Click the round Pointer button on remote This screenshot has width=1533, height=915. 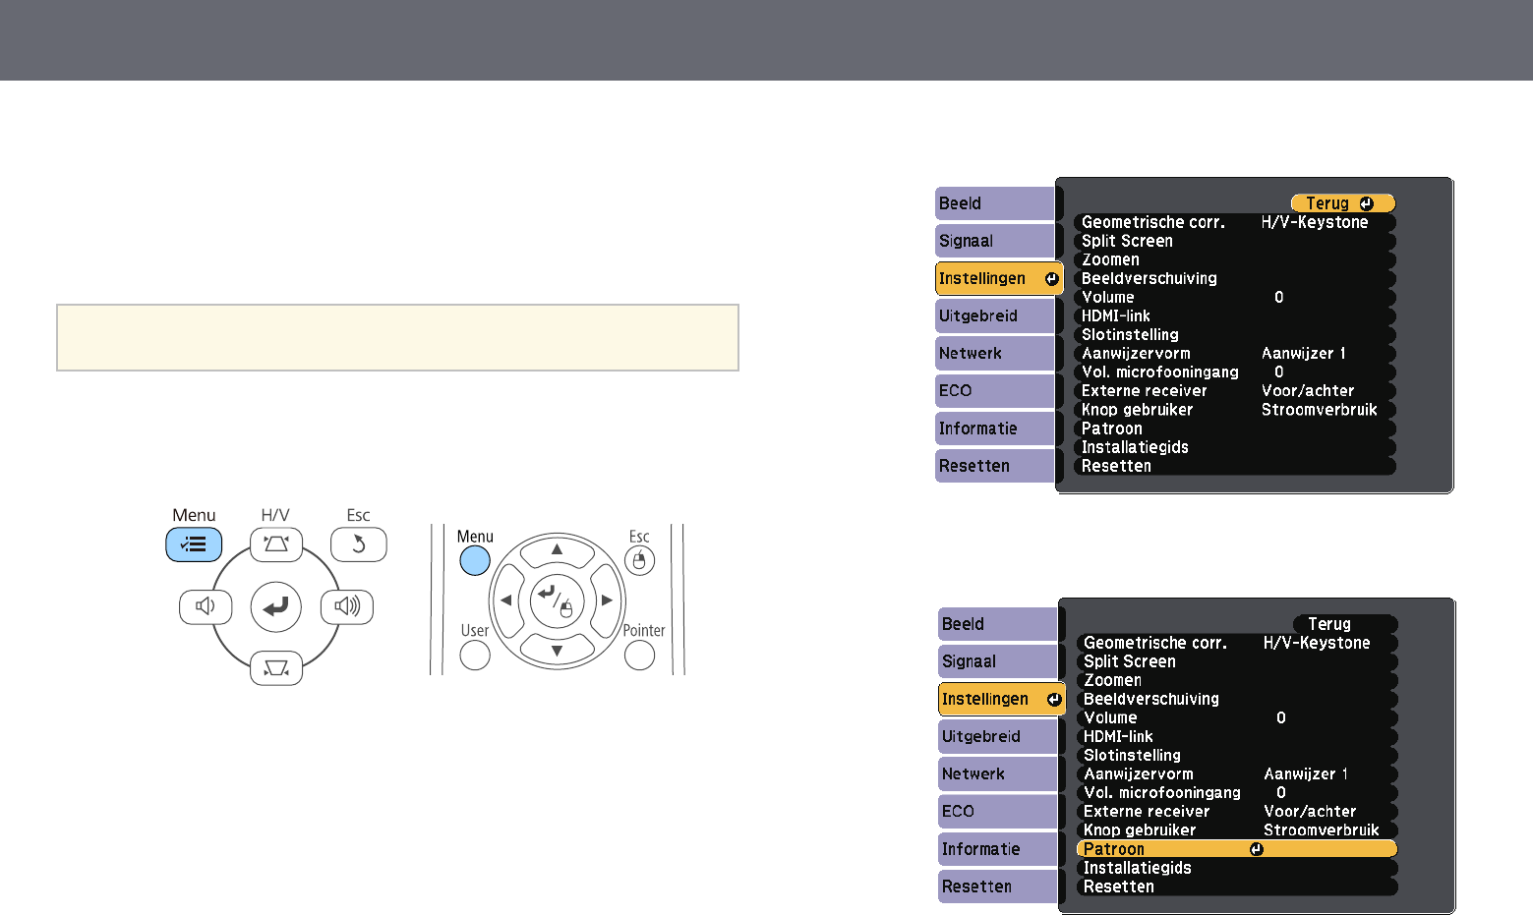tap(640, 656)
